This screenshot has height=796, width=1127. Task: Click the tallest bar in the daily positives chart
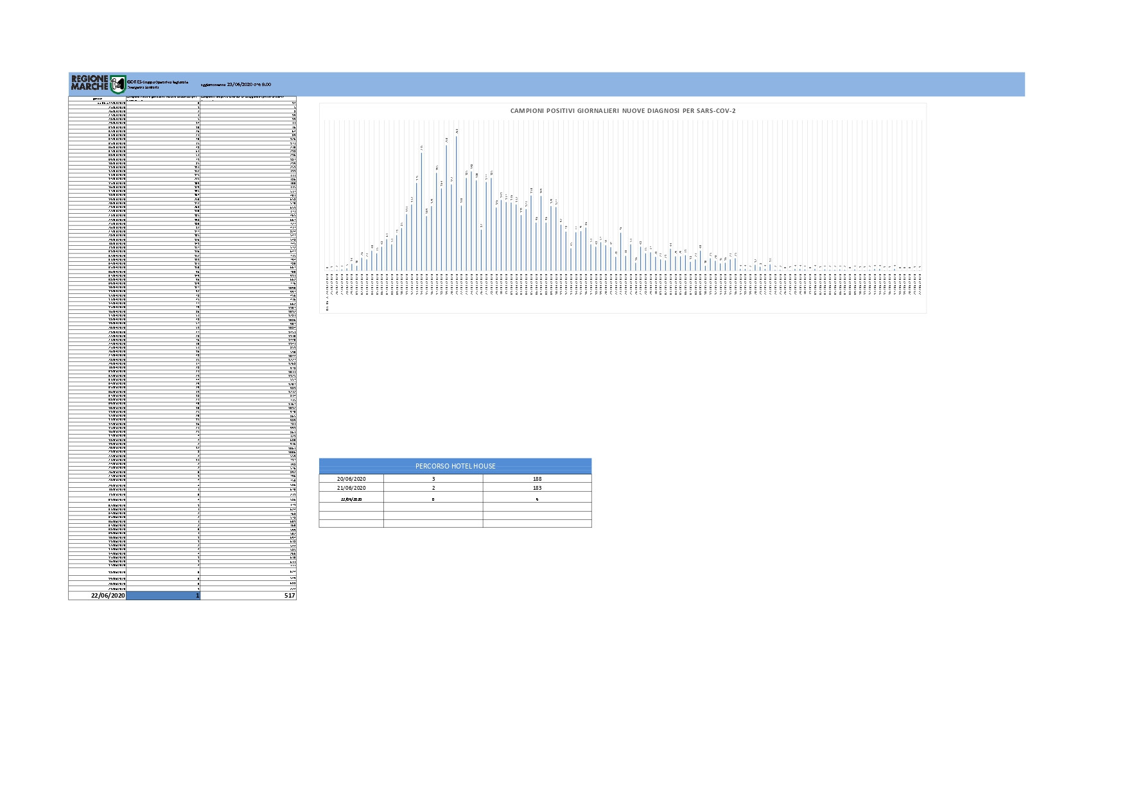457,203
